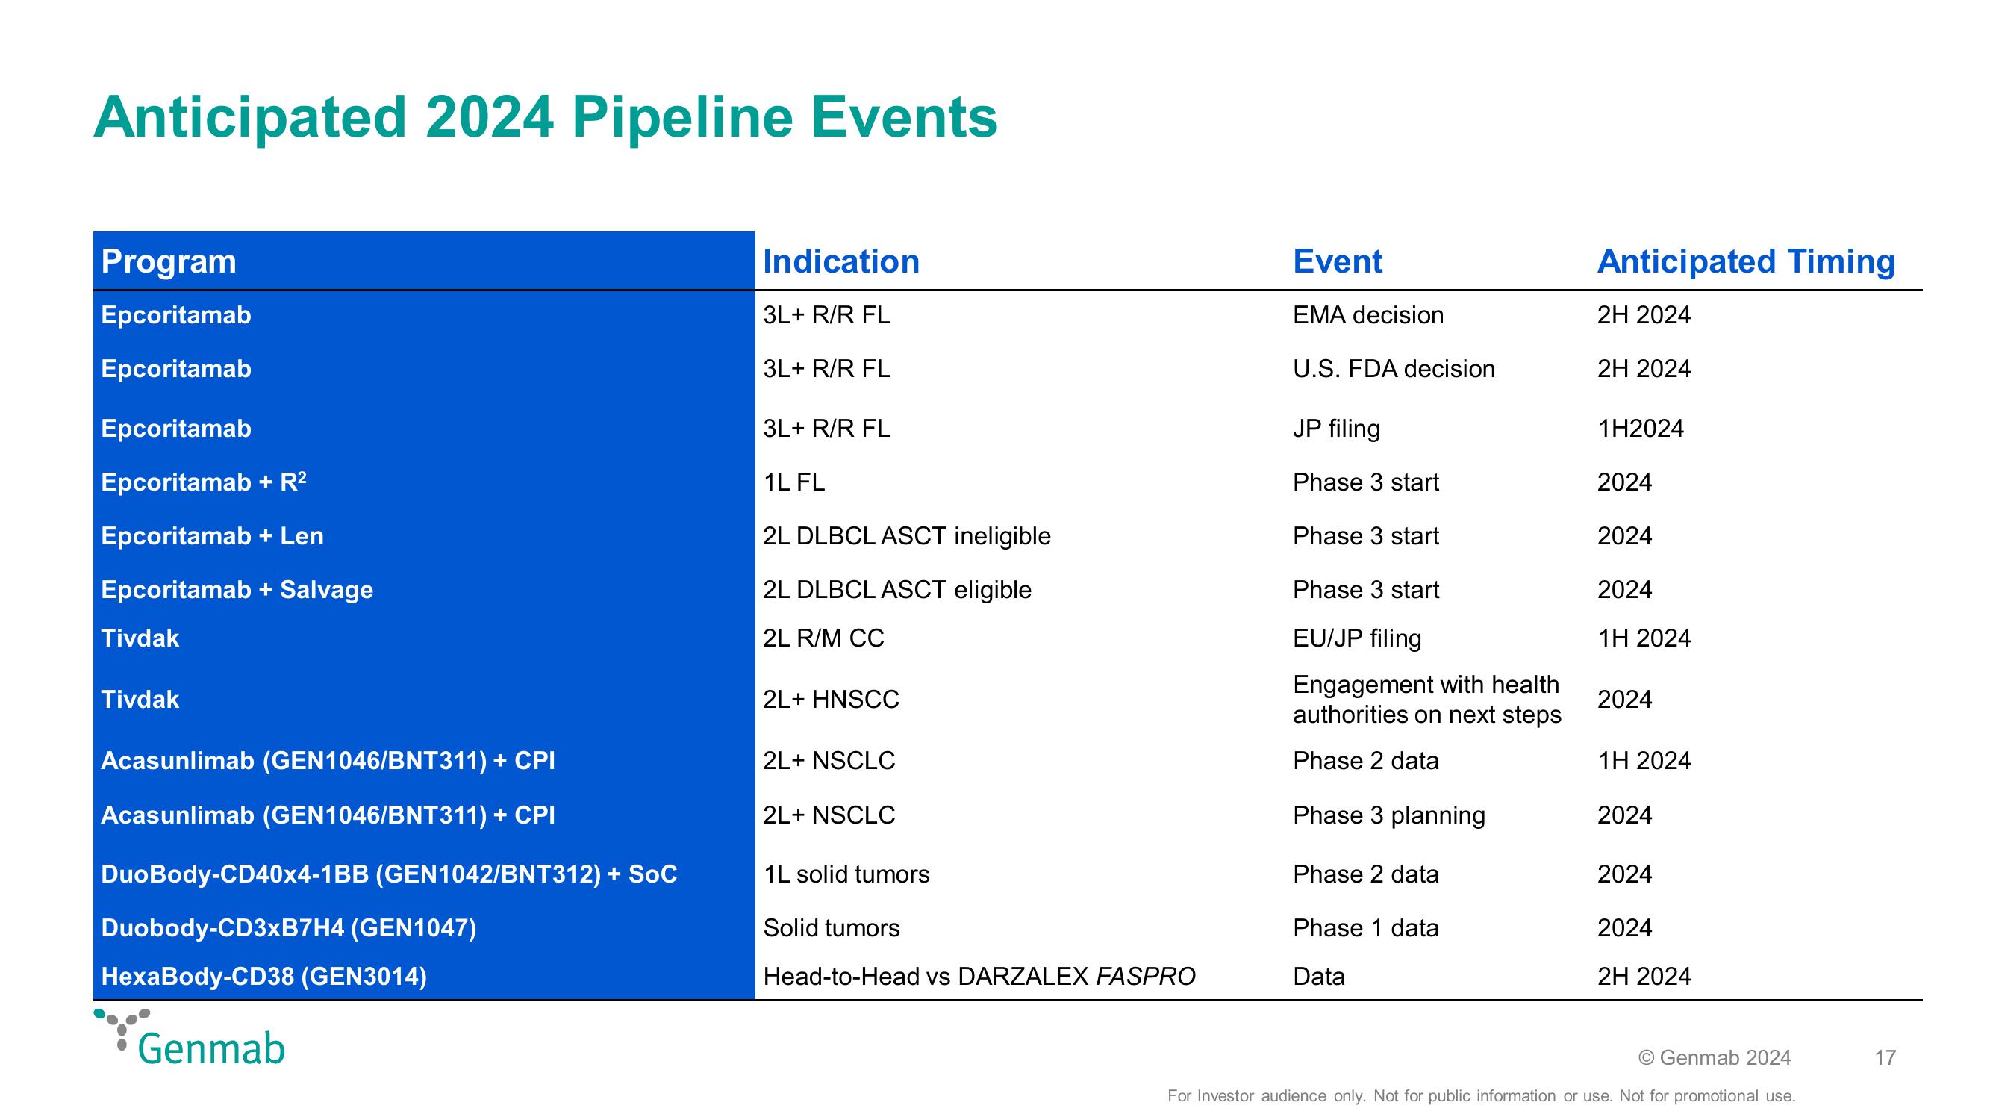Click the "JP filing" event
This screenshot has height=1120, width=1990.
[x=1336, y=429]
